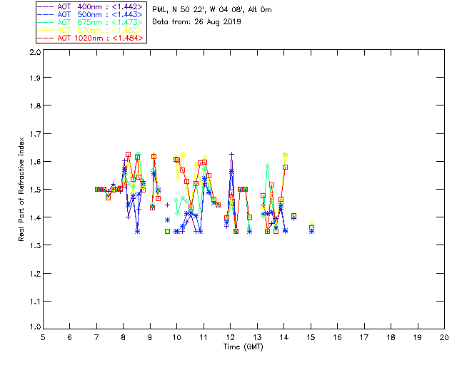Click the y-axis label 1.4

coord(35,217)
